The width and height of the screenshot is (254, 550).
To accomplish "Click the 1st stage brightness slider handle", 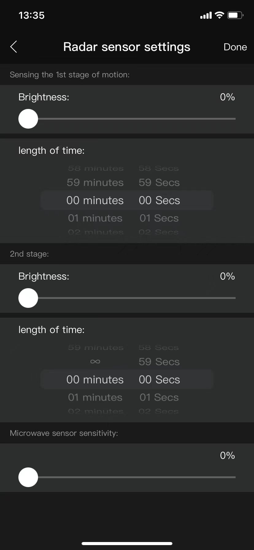I will pos(28,119).
